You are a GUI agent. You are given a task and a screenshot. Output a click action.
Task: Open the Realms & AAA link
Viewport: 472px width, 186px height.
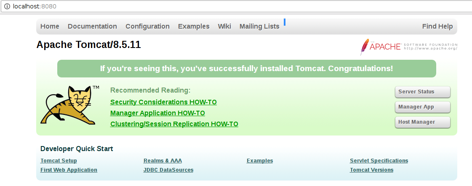pyautogui.click(x=163, y=161)
